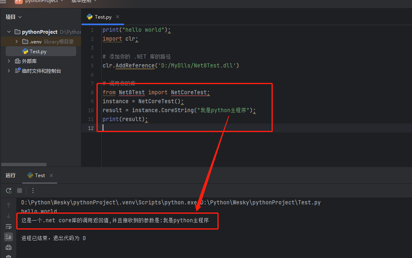Toggle soft-wrap in the run console
The width and height of the screenshot is (412, 258).
(x=9, y=226)
